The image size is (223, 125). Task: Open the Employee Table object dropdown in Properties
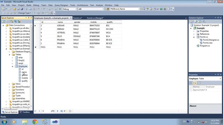221,78
